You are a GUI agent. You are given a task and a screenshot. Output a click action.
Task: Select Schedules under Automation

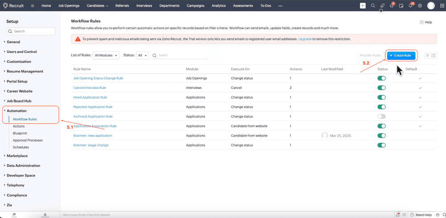tap(21, 147)
